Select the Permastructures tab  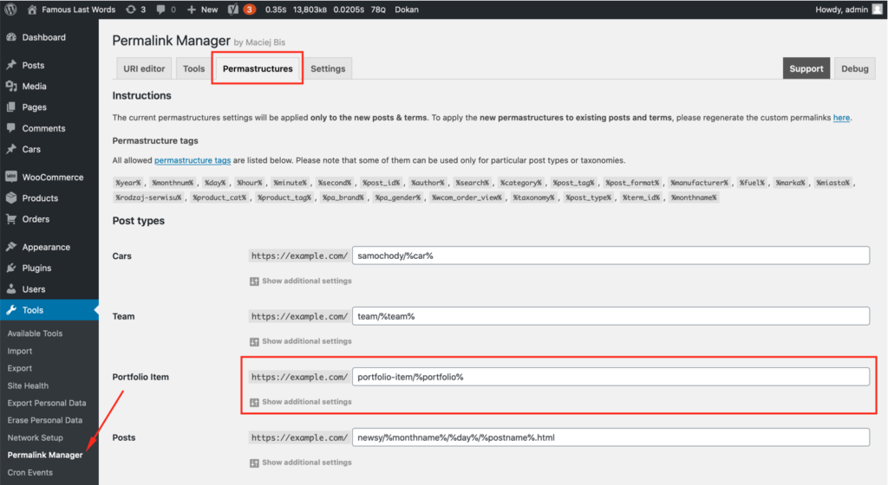pos(258,68)
